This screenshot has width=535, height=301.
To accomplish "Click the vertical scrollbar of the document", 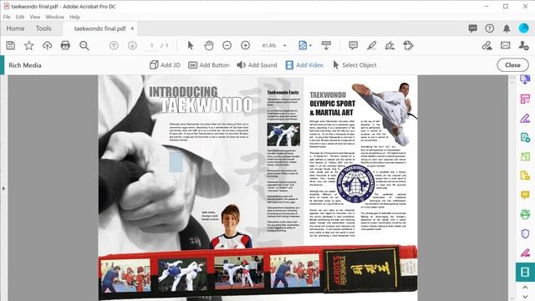I will click(511, 187).
